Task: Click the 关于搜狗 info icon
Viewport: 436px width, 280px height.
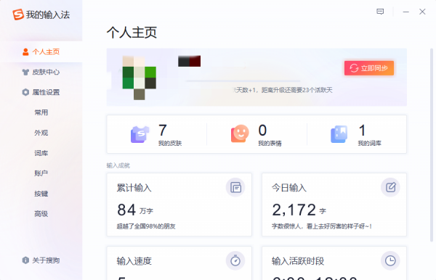Action: (25, 260)
